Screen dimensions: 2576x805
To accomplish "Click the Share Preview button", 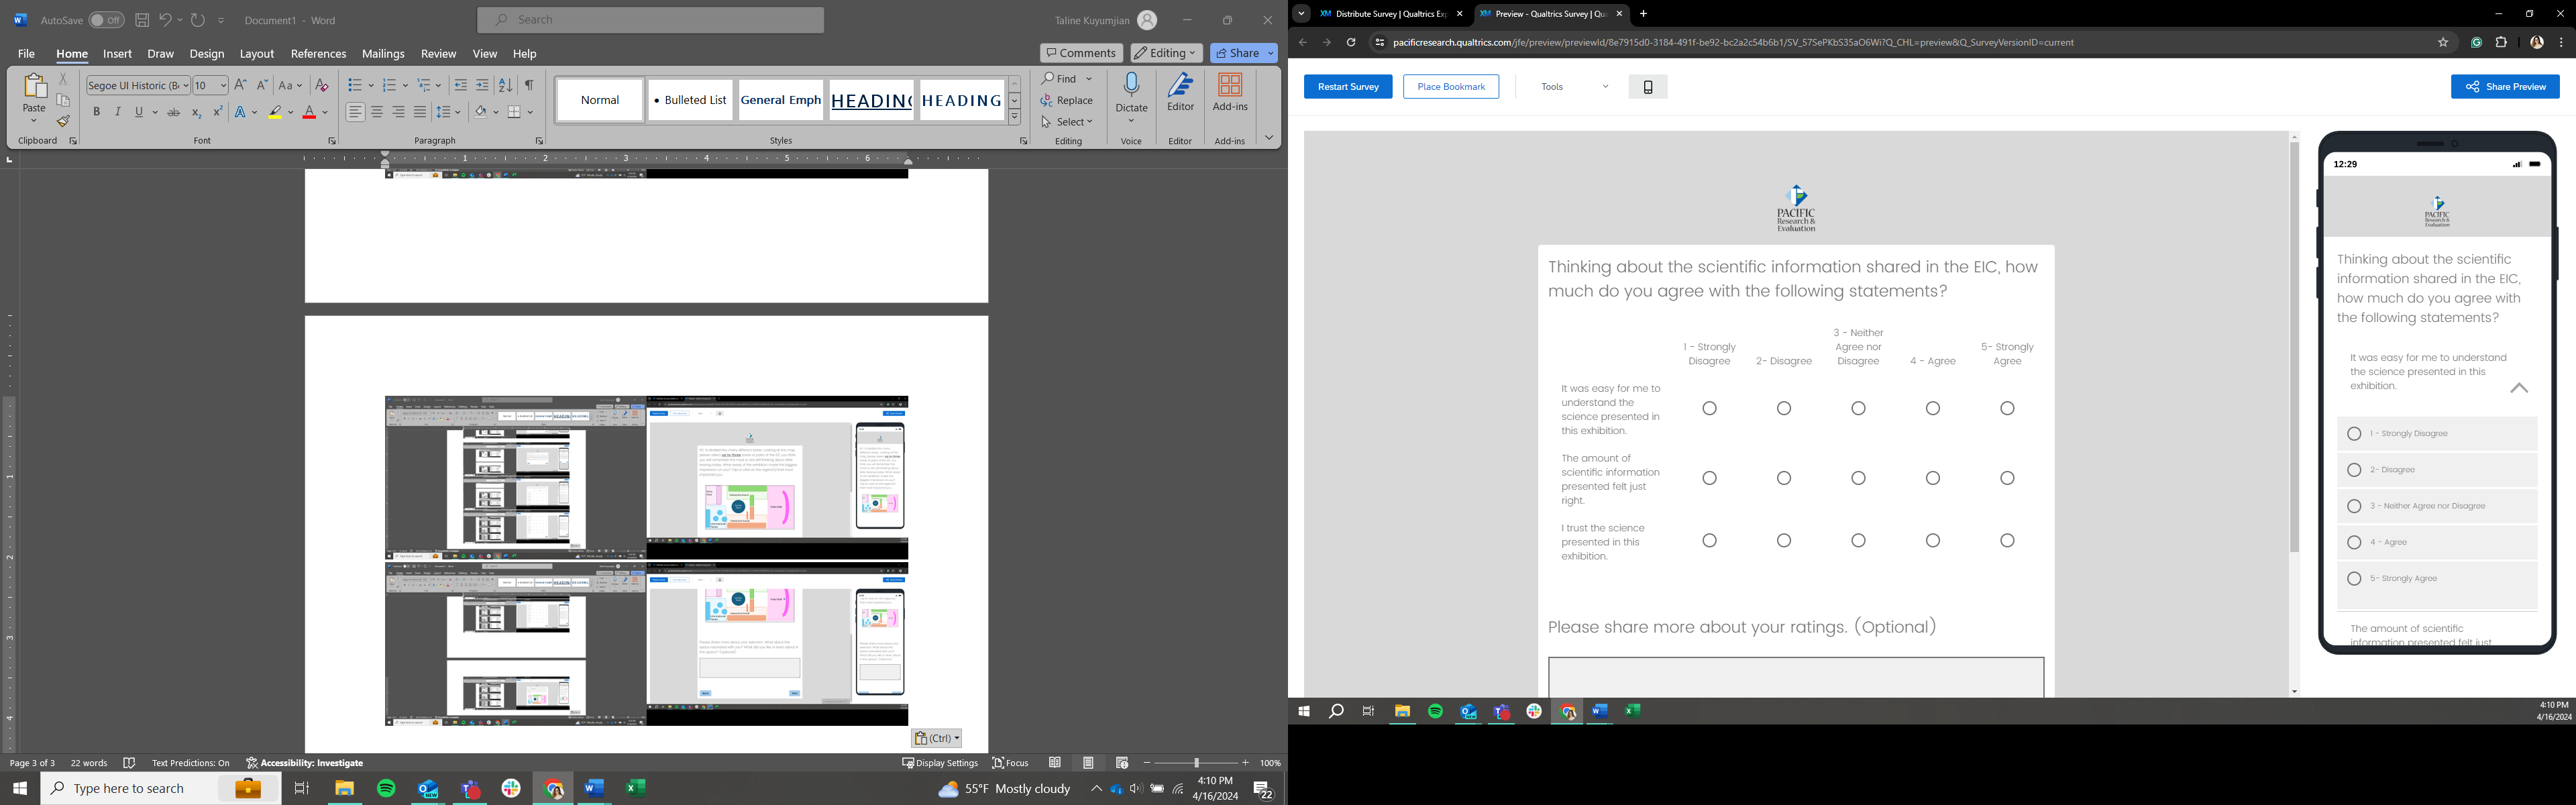I will [x=2504, y=87].
